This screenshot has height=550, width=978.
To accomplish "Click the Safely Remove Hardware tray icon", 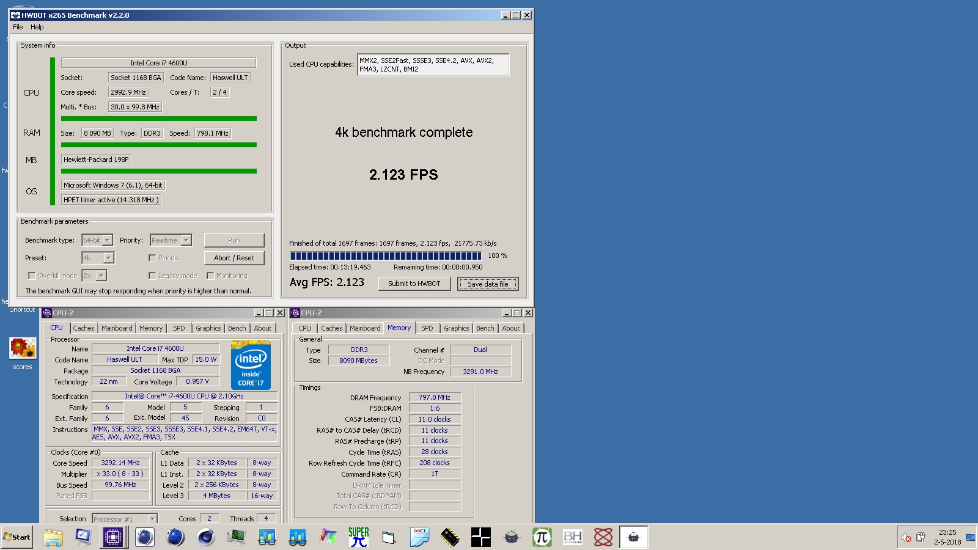I will tap(921, 538).
